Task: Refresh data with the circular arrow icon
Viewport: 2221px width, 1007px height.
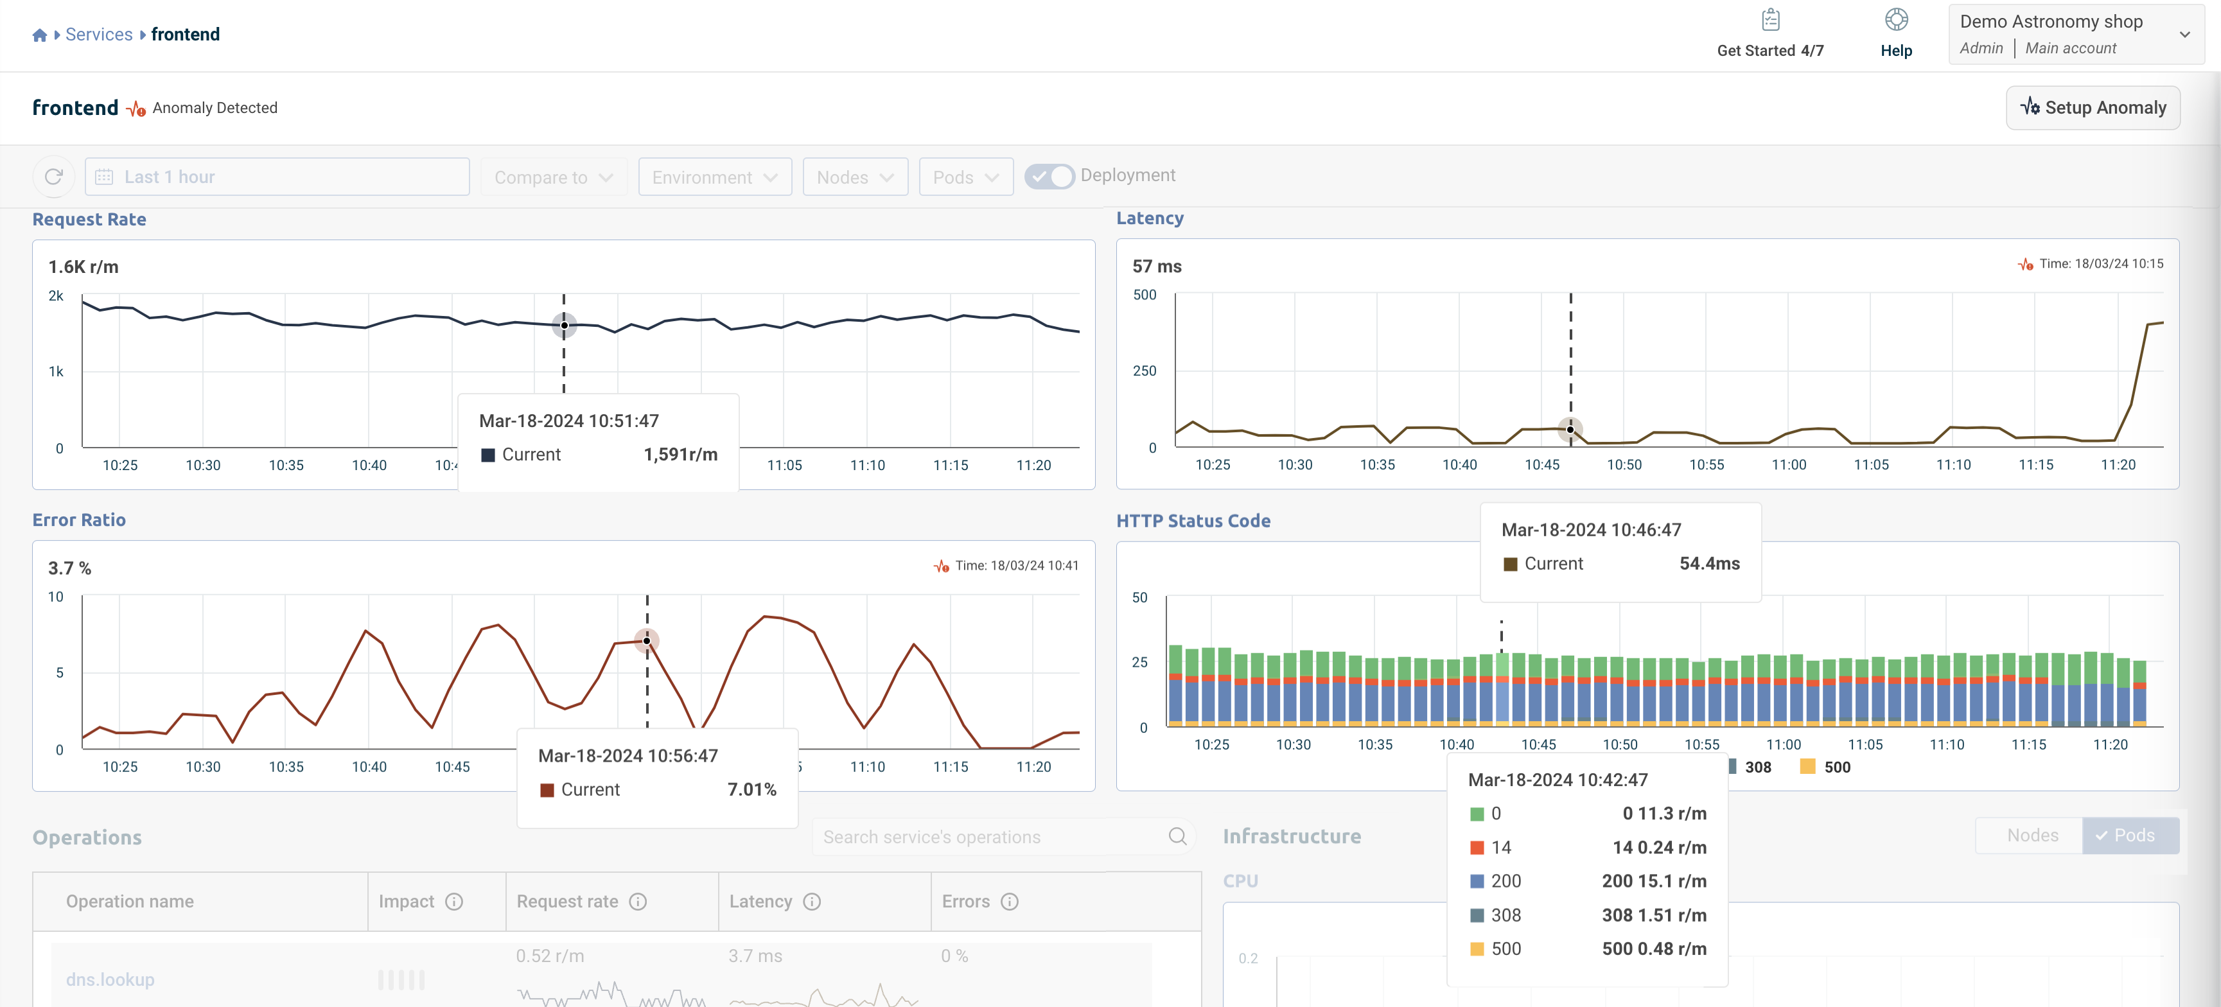Action: (53, 177)
